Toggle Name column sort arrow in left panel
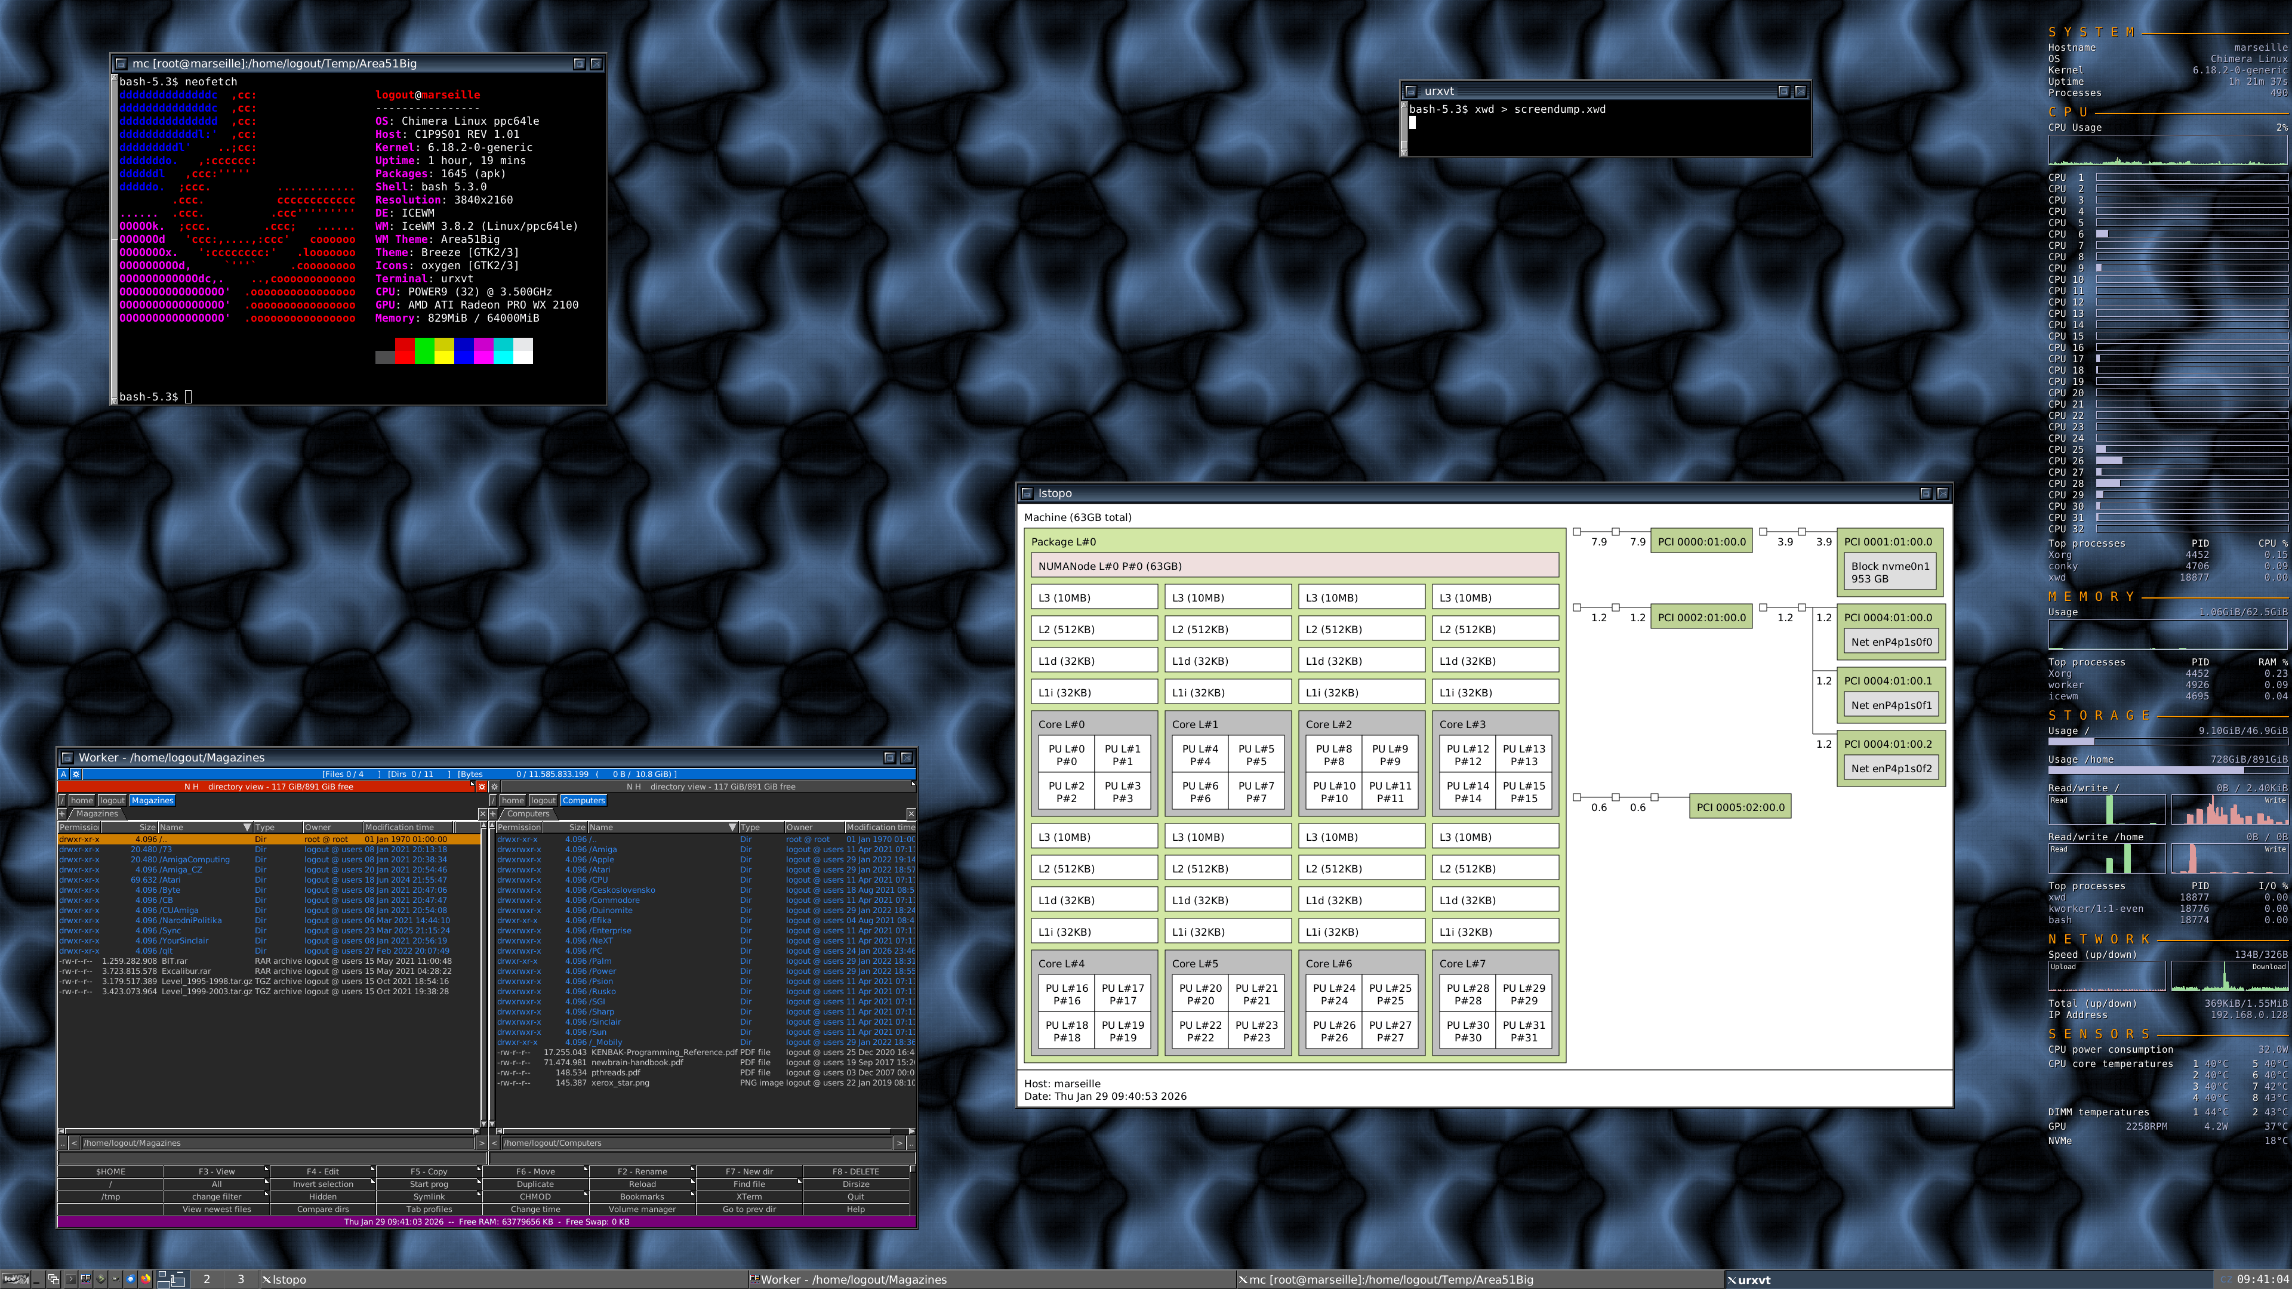 pyautogui.click(x=247, y=827)
